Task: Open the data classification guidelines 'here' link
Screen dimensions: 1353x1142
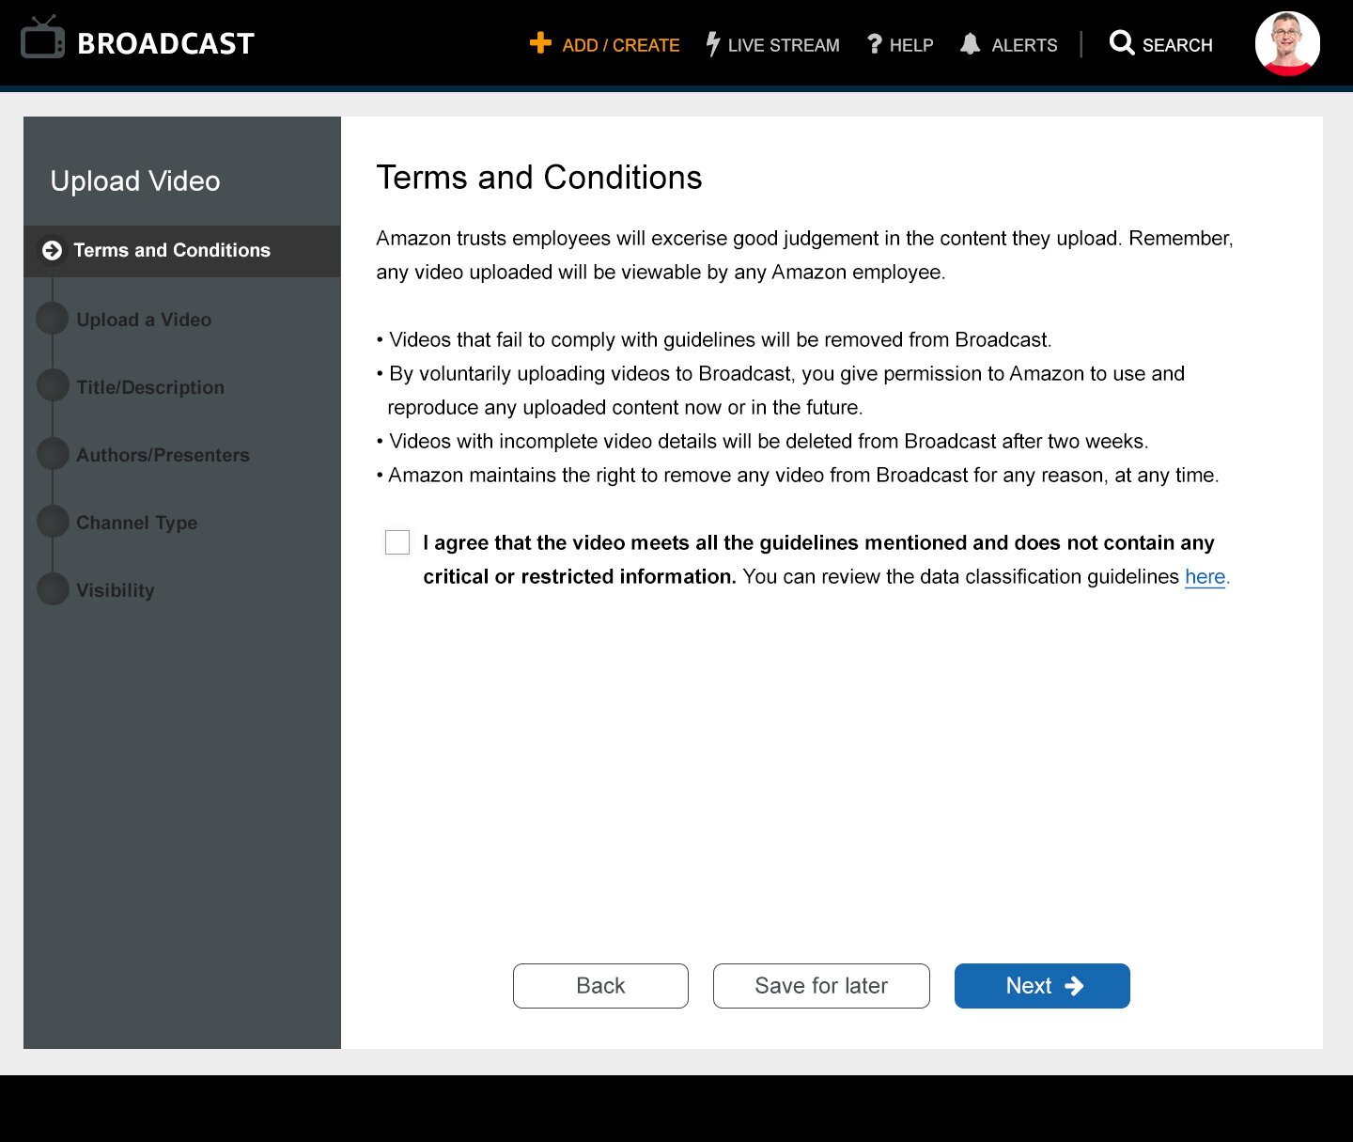Action: click(x=1205, y=576)
